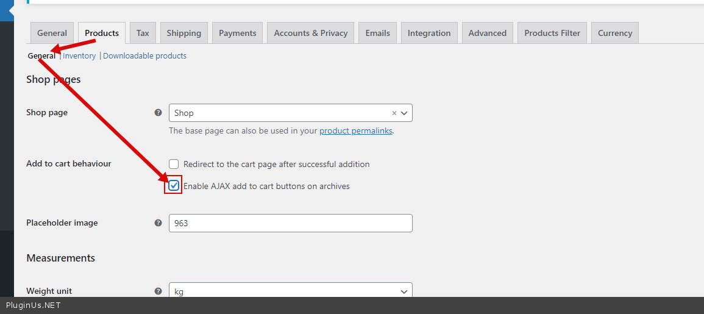Go to the Advanced tab
This screenshot has width=704, height=314.
click(487, 33)
